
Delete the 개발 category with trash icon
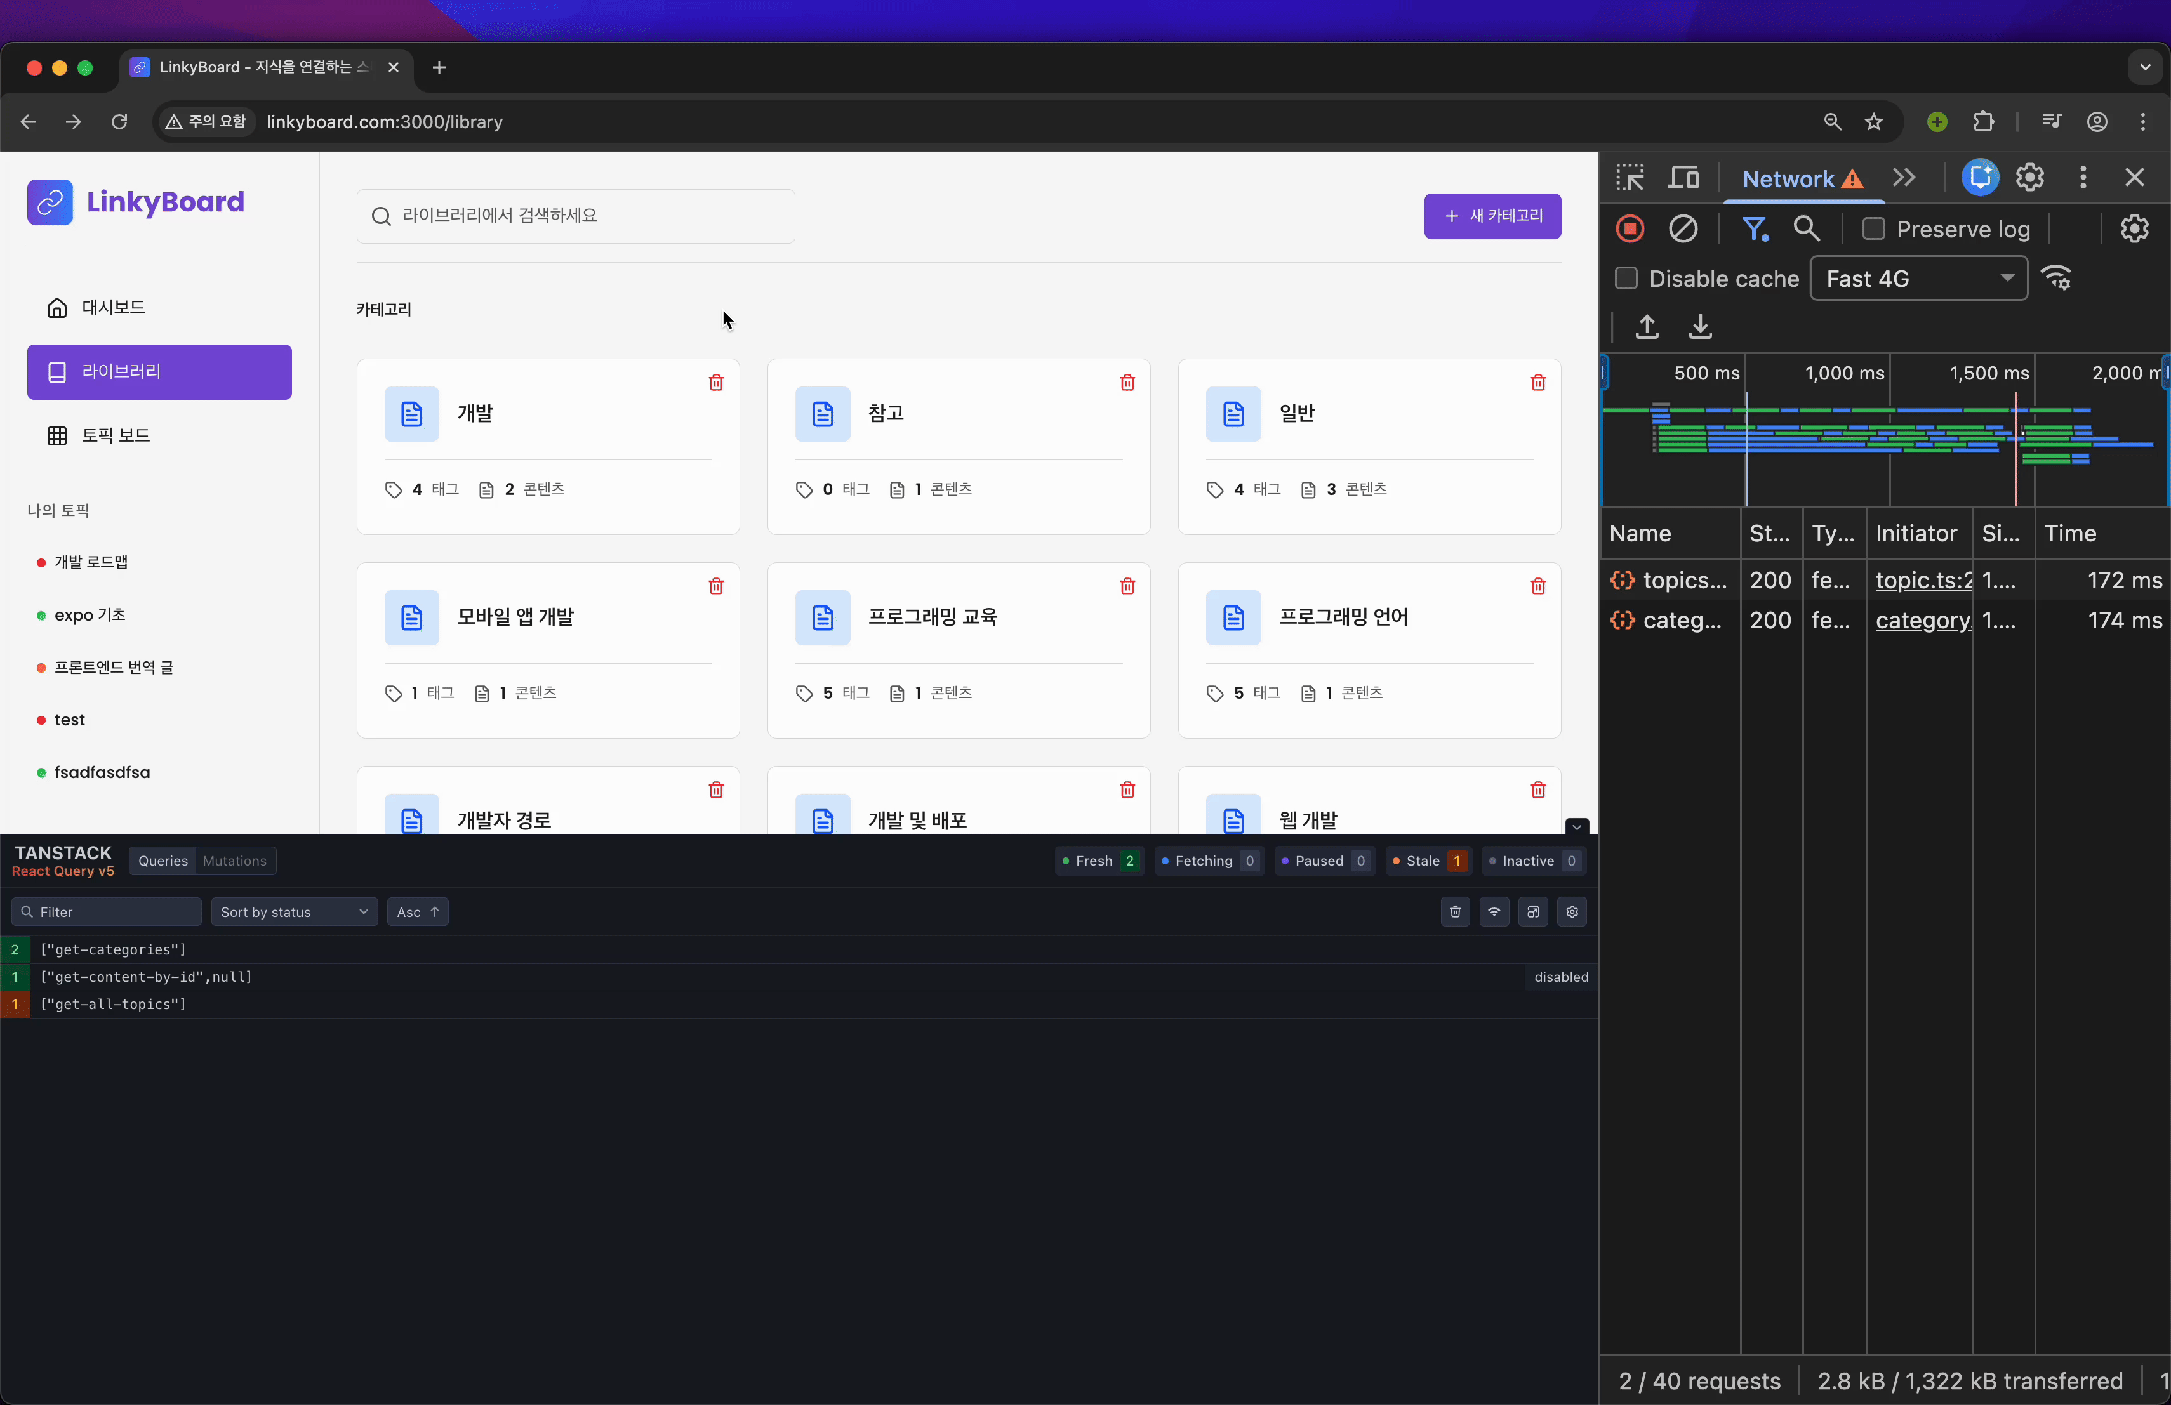click(716, 382)
